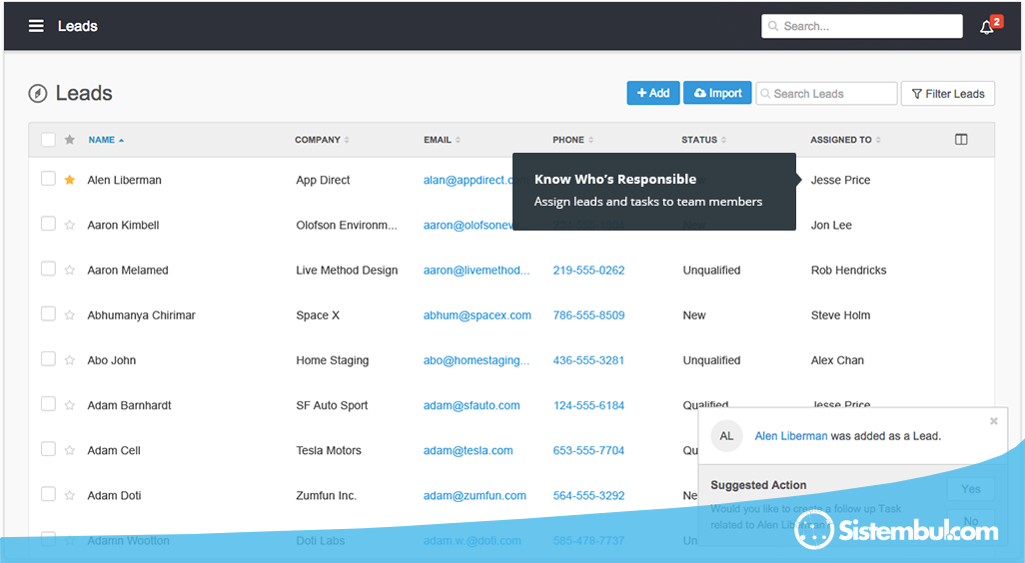The height and width of the screenshot is (563, 1025).
Task: Focus the Search Leads field
Action: tap(826, 94)
